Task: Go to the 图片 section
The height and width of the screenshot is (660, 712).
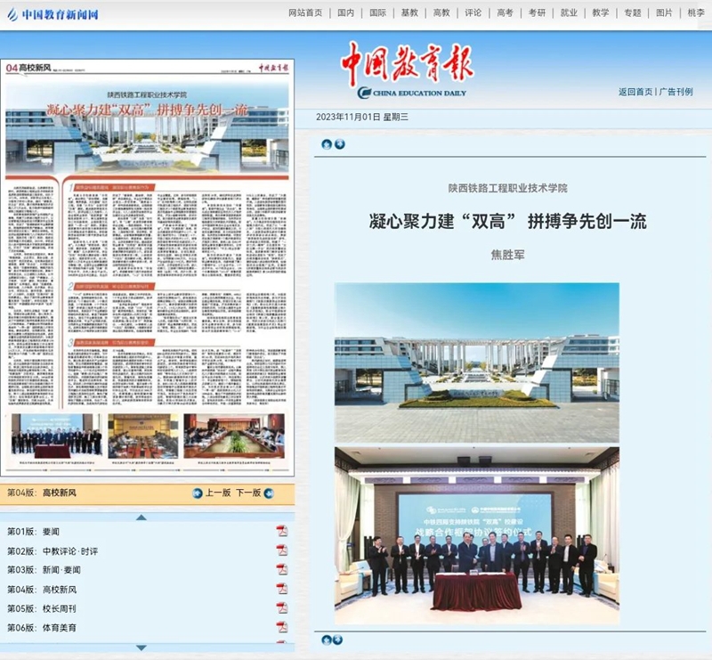Action: point(664,12)
